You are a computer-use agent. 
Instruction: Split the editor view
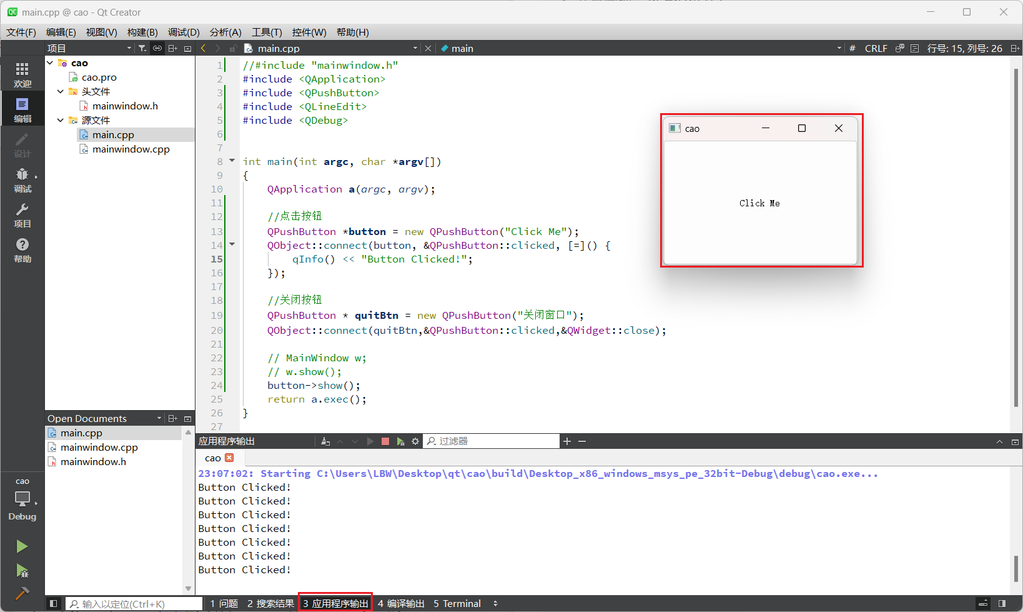click(x=1015, y=48)
